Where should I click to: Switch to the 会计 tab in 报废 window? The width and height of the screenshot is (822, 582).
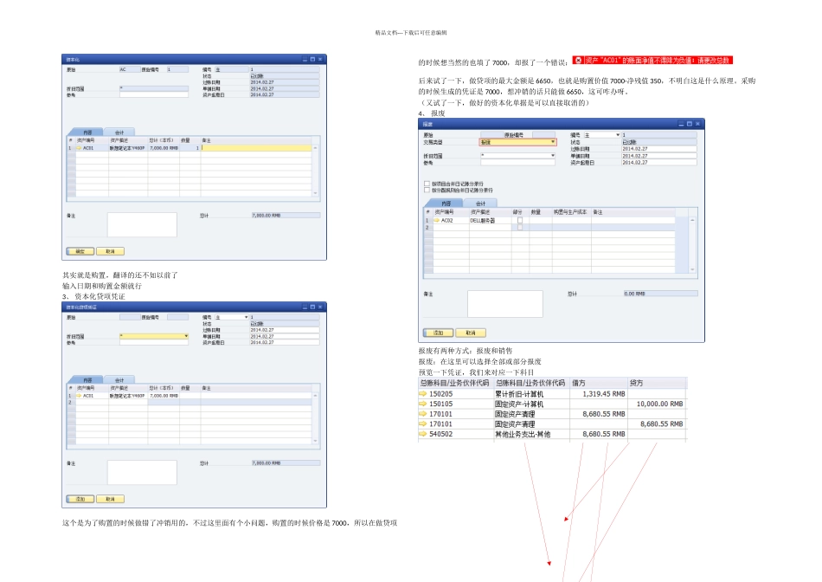click(x=480, y=204)
